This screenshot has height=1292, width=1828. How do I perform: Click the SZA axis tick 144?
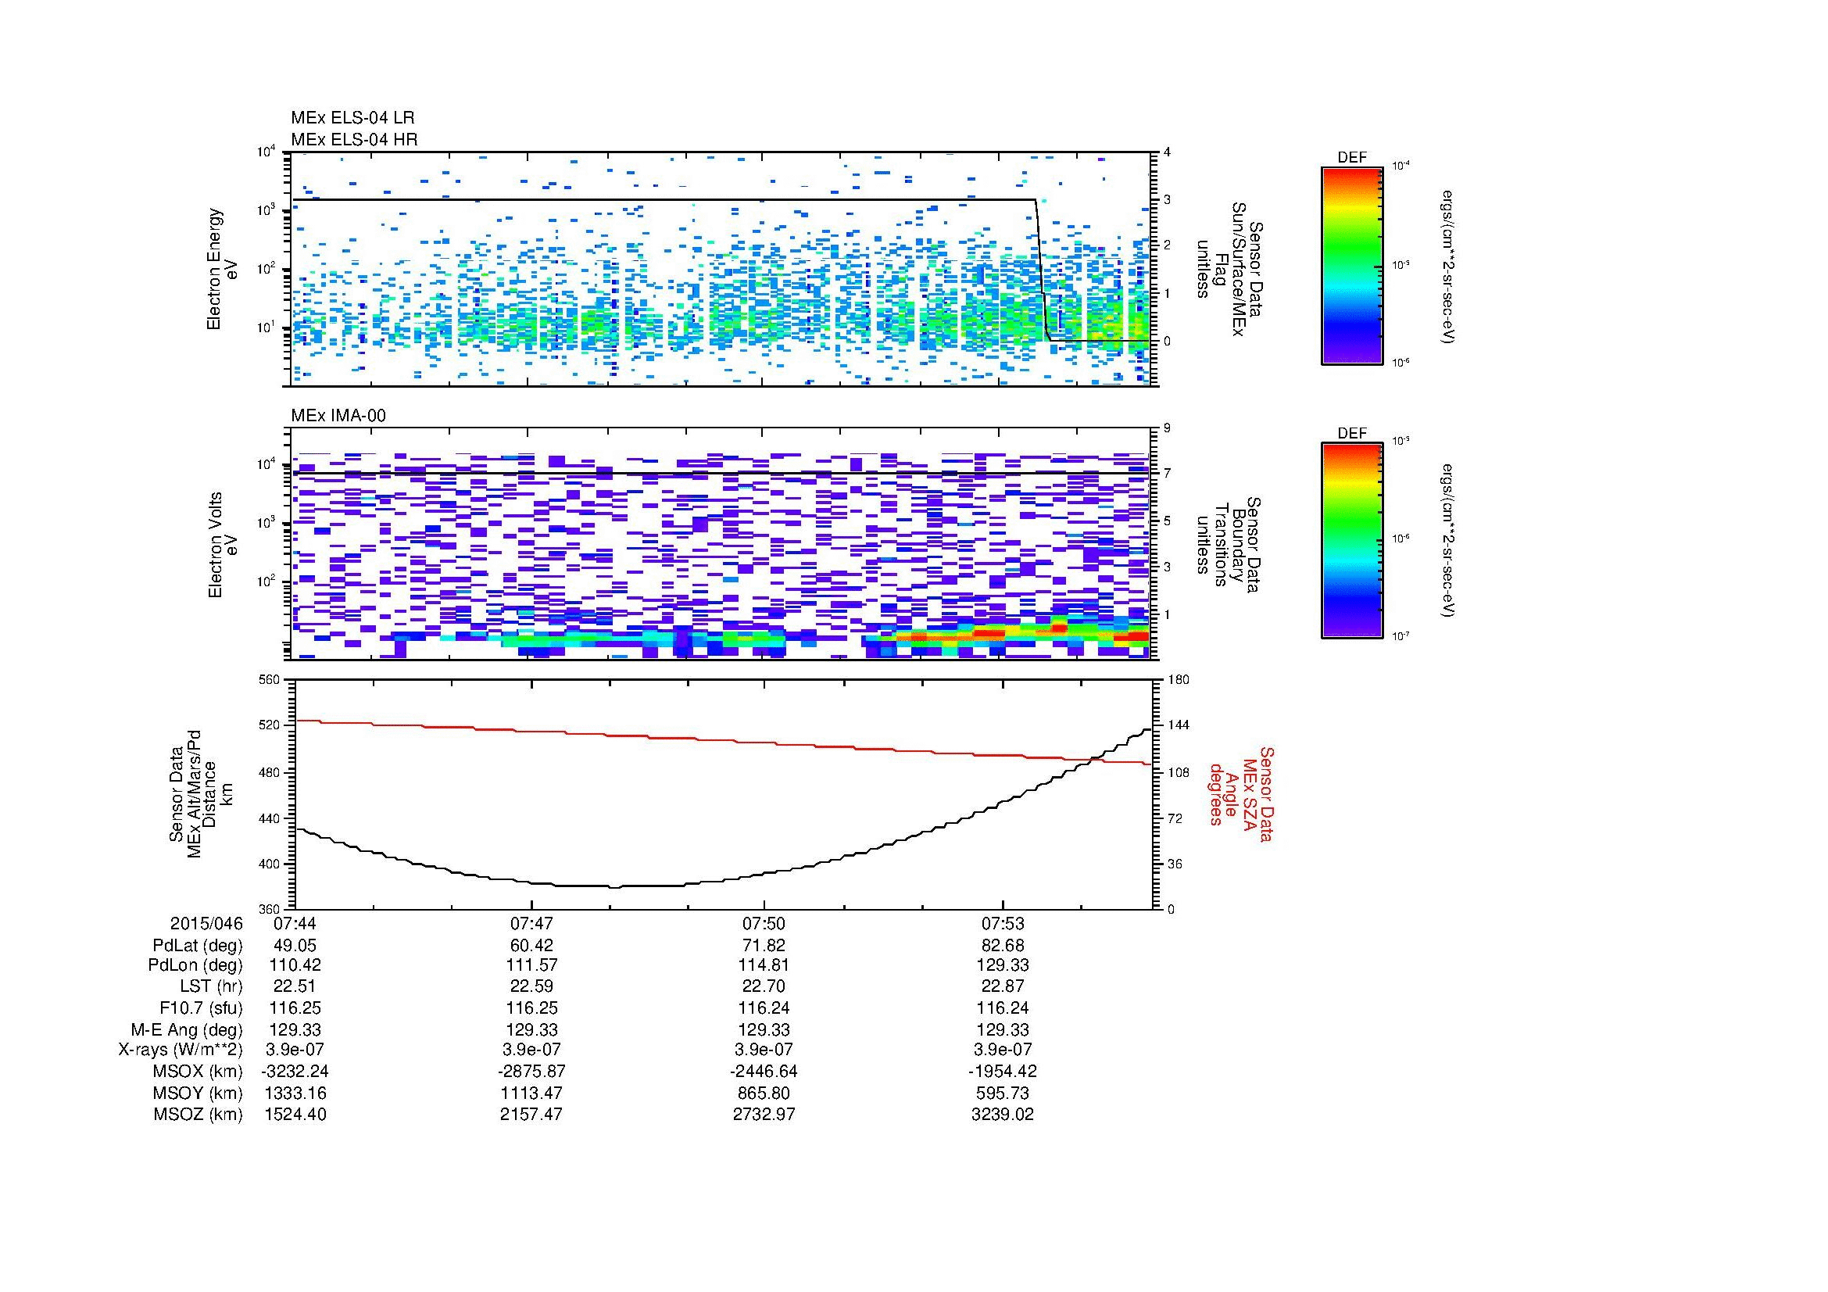(x=1179, y=725)
